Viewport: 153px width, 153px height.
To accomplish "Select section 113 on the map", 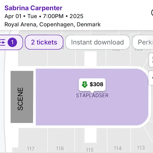I will tap(141, 148).
